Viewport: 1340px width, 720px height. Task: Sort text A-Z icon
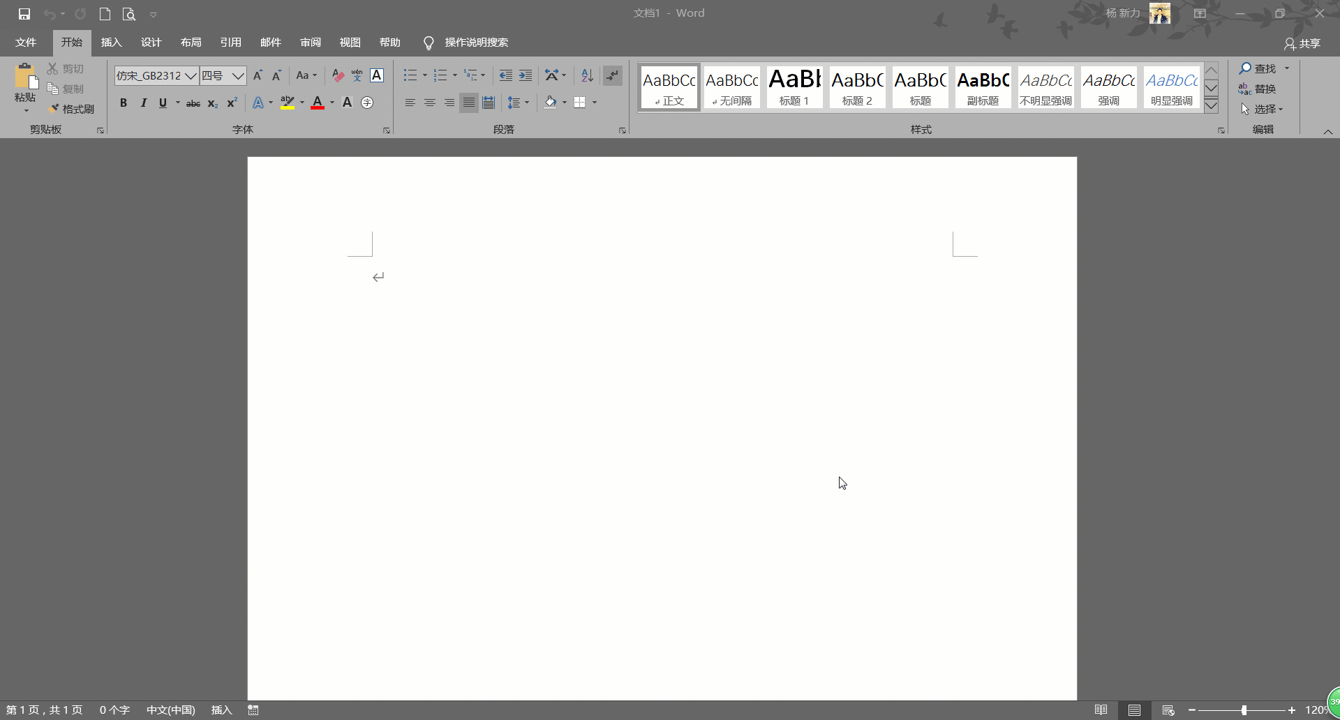click(587, 75)
